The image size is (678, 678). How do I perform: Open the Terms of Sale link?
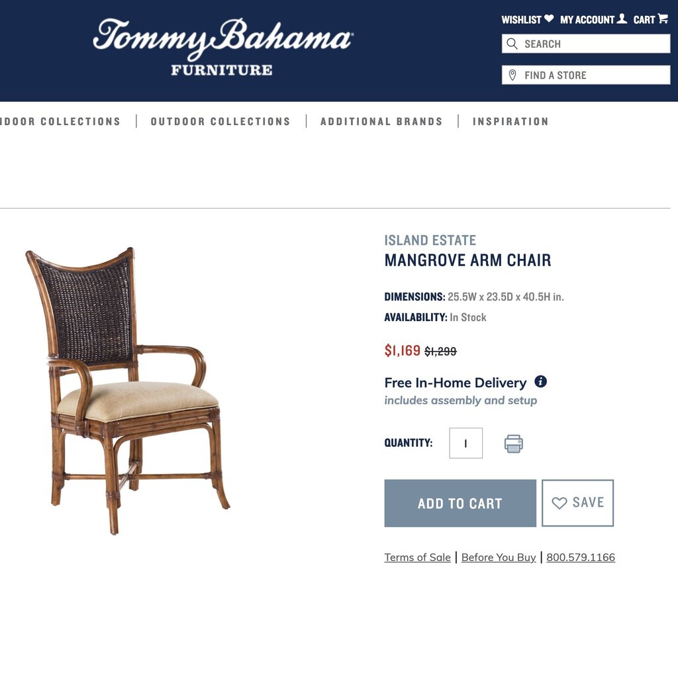click(x=417, y=557)
